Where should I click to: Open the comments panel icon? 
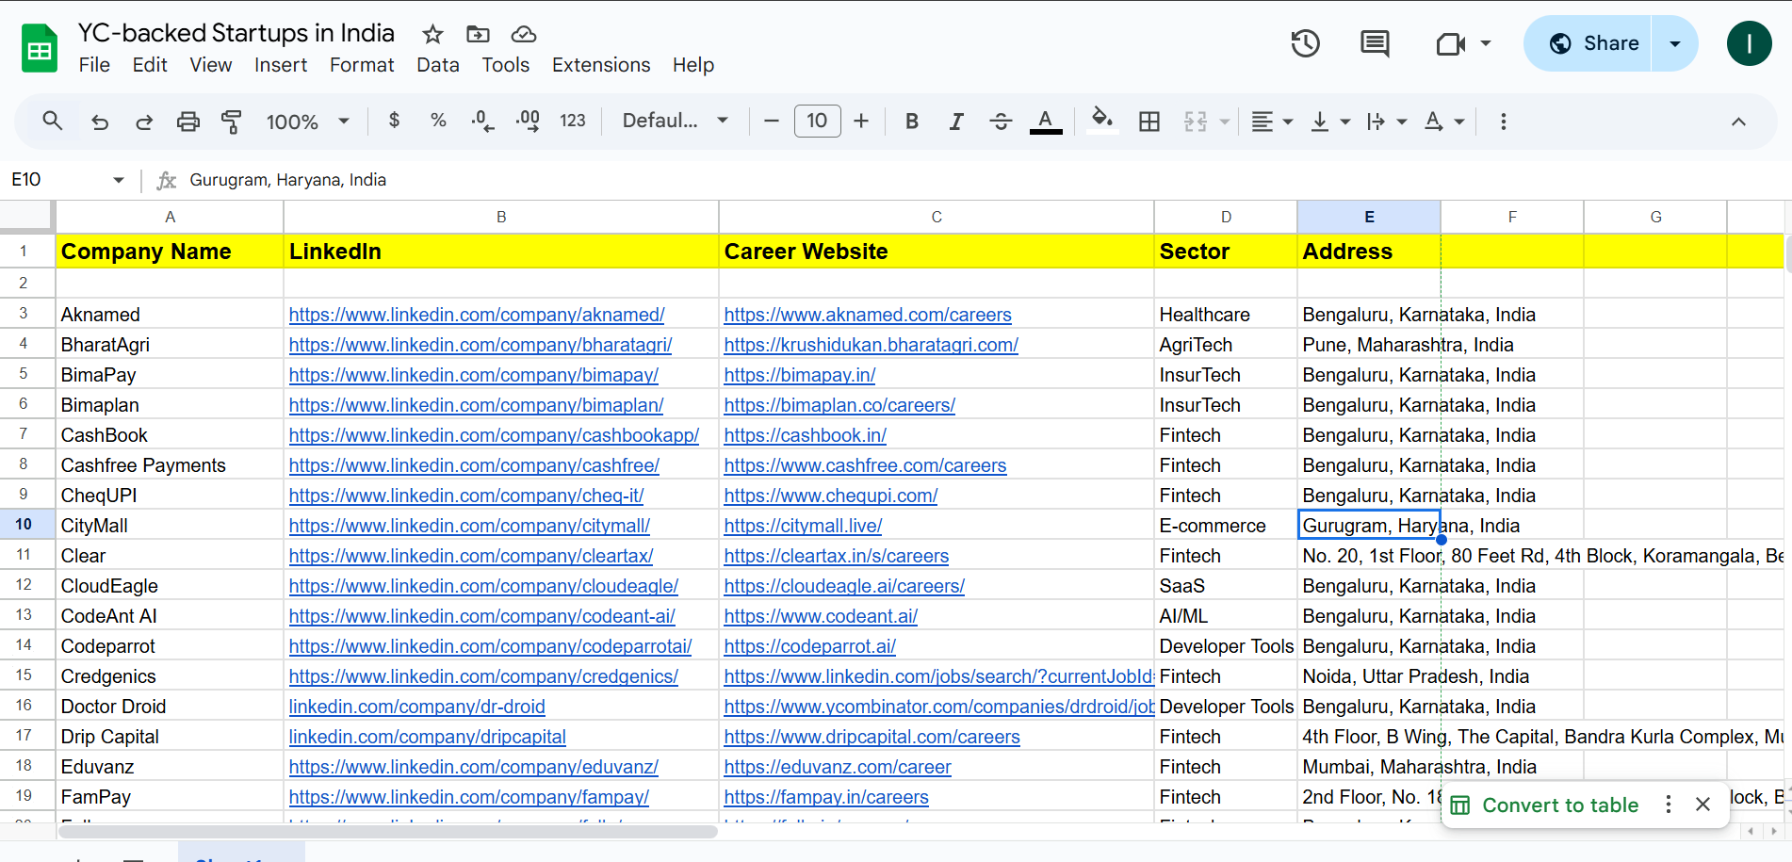[x=1374, y=43]
